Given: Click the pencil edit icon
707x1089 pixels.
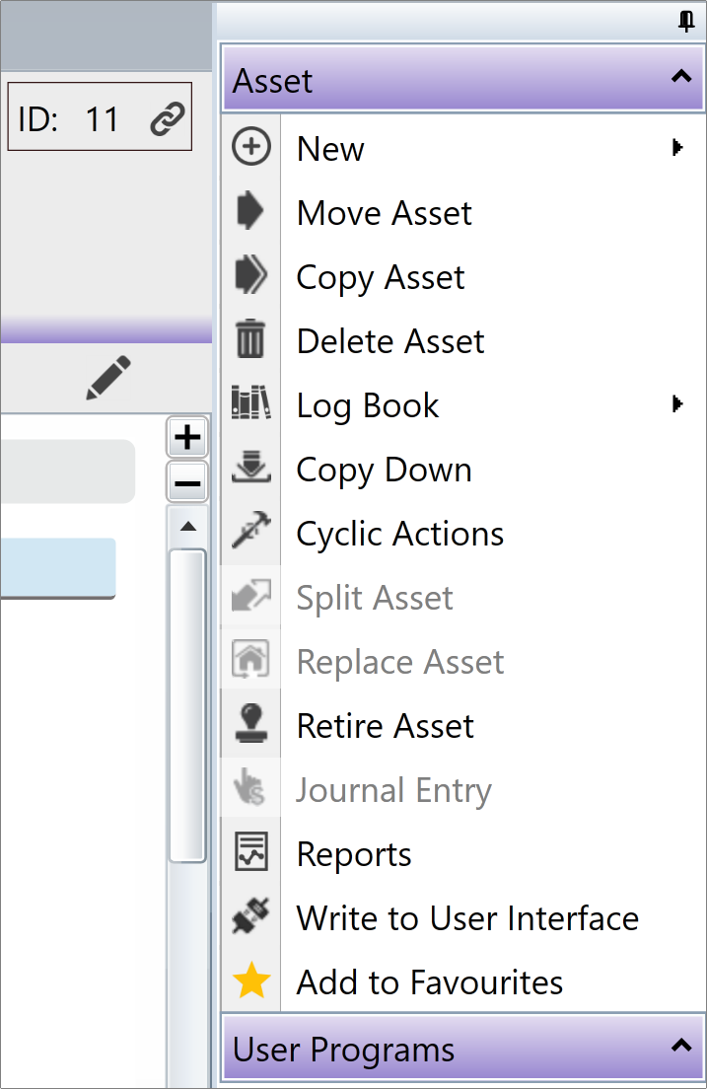Looking at the screenshot, I should pyautogui.click(x=108, y=378).
